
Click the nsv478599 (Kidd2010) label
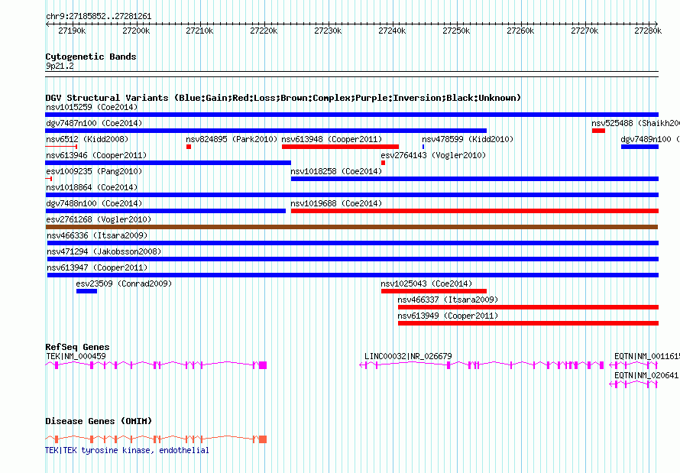pyautogui.click(x=468, y=139)
